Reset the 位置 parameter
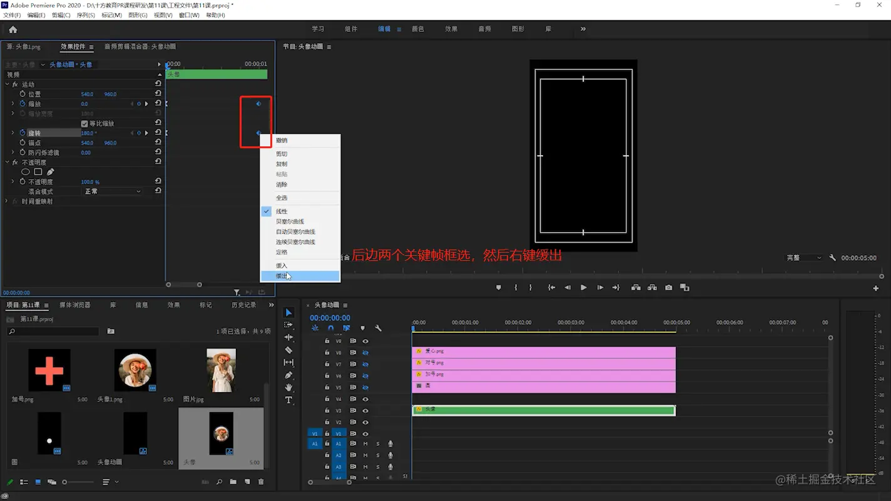This screenshot has width=891, height=501. coord(158,94)
